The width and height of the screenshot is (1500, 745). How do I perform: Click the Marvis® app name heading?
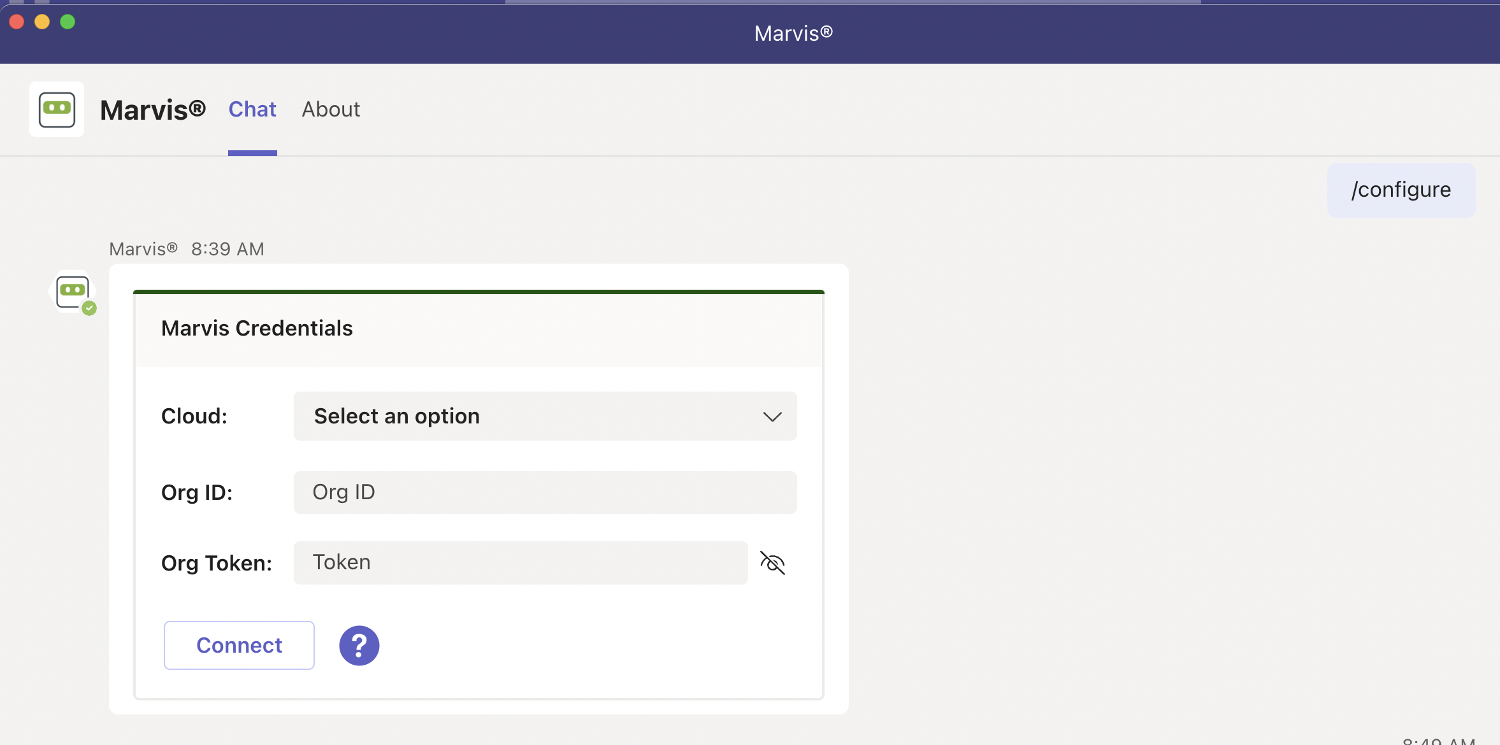(x=153, y=110)
